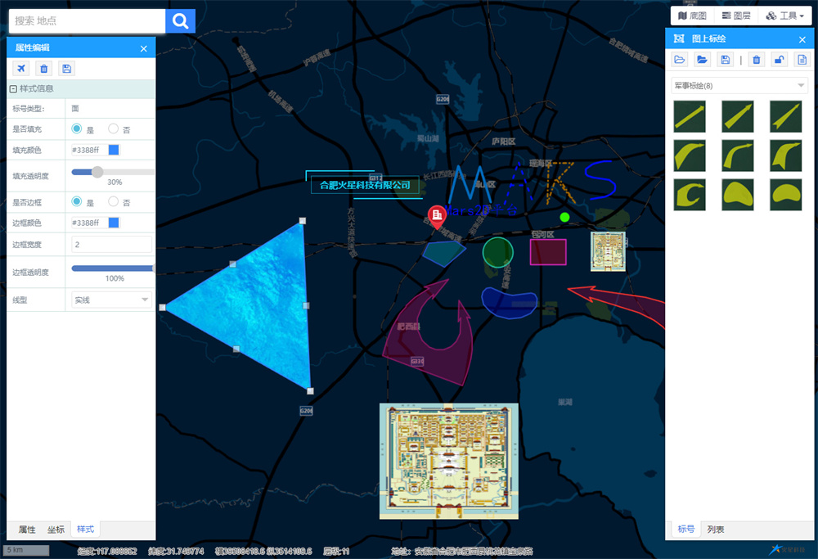The height and width of the screenshot is (559, 818).
Task: Open the 线型 dropdown showing 实线
Action: pos(111,300)
